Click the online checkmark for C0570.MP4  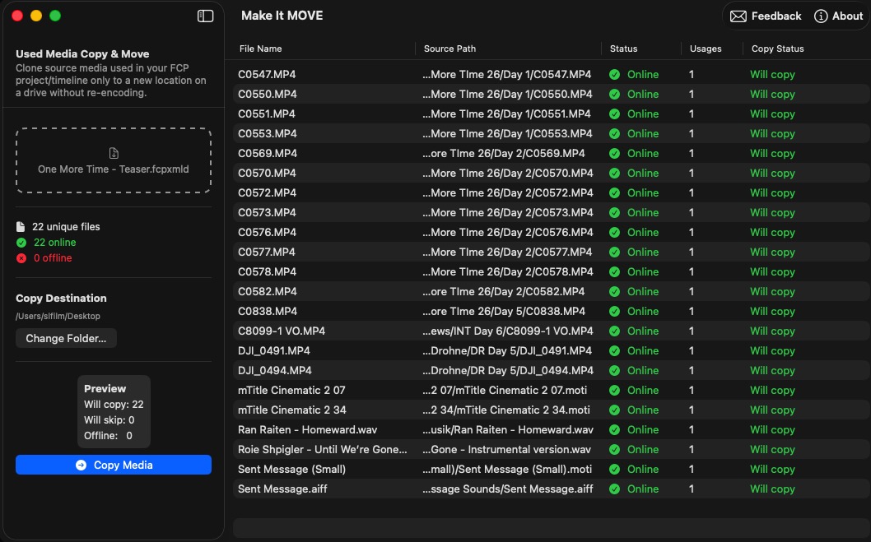[x=614, y=173]
